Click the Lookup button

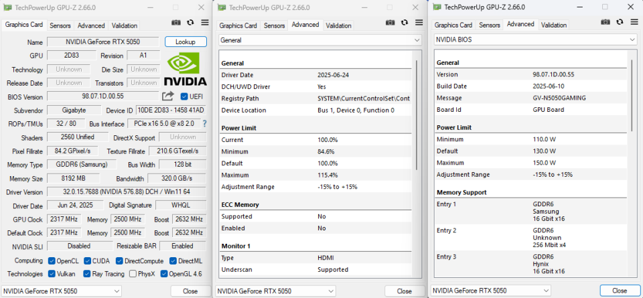click(x=186, y=42)
